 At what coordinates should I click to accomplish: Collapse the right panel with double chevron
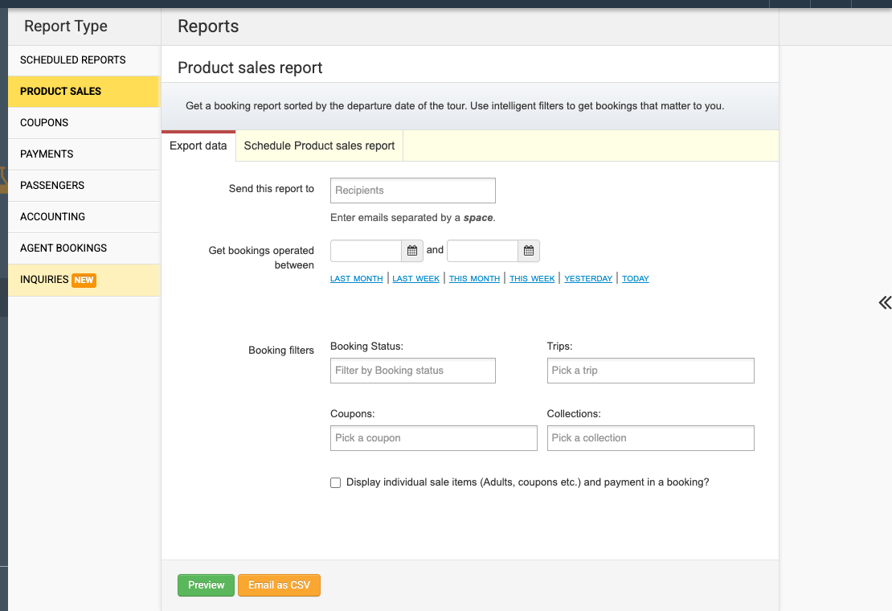(x=884, y=302)
